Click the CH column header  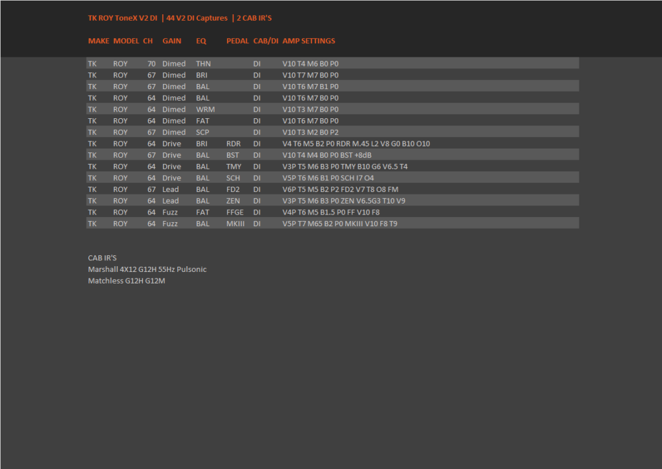click(x=148, y=41)
